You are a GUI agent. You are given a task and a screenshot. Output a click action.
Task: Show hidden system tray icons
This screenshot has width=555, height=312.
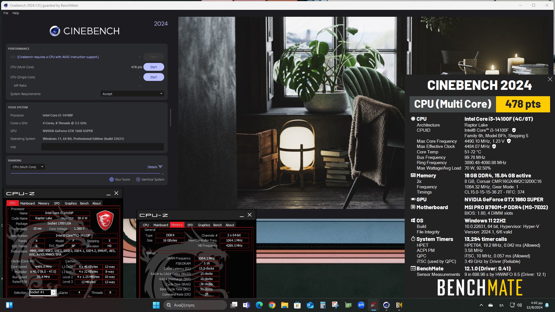[481, 305]
